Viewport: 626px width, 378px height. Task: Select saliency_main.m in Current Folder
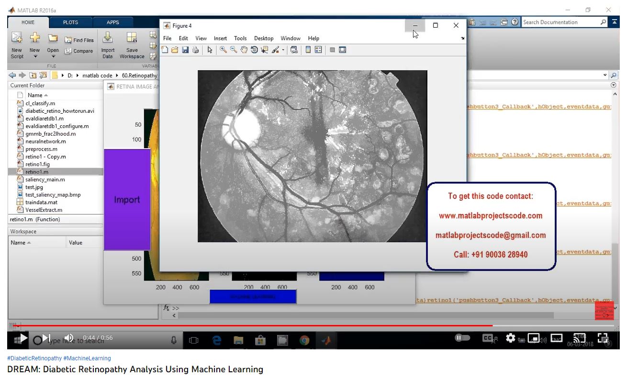[45, 179]
